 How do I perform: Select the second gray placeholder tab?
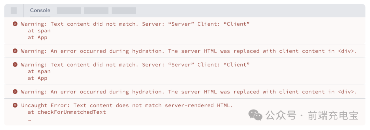coord(96,11)
